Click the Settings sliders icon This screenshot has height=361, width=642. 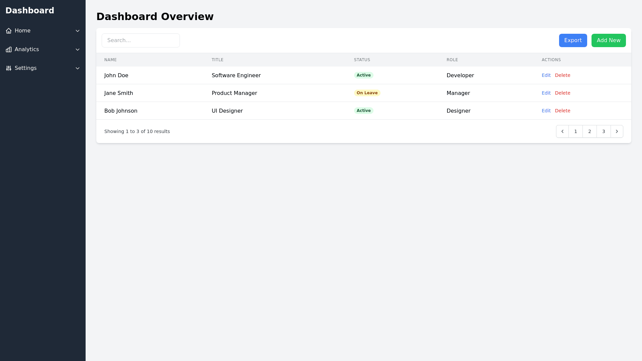click(9, 68)
